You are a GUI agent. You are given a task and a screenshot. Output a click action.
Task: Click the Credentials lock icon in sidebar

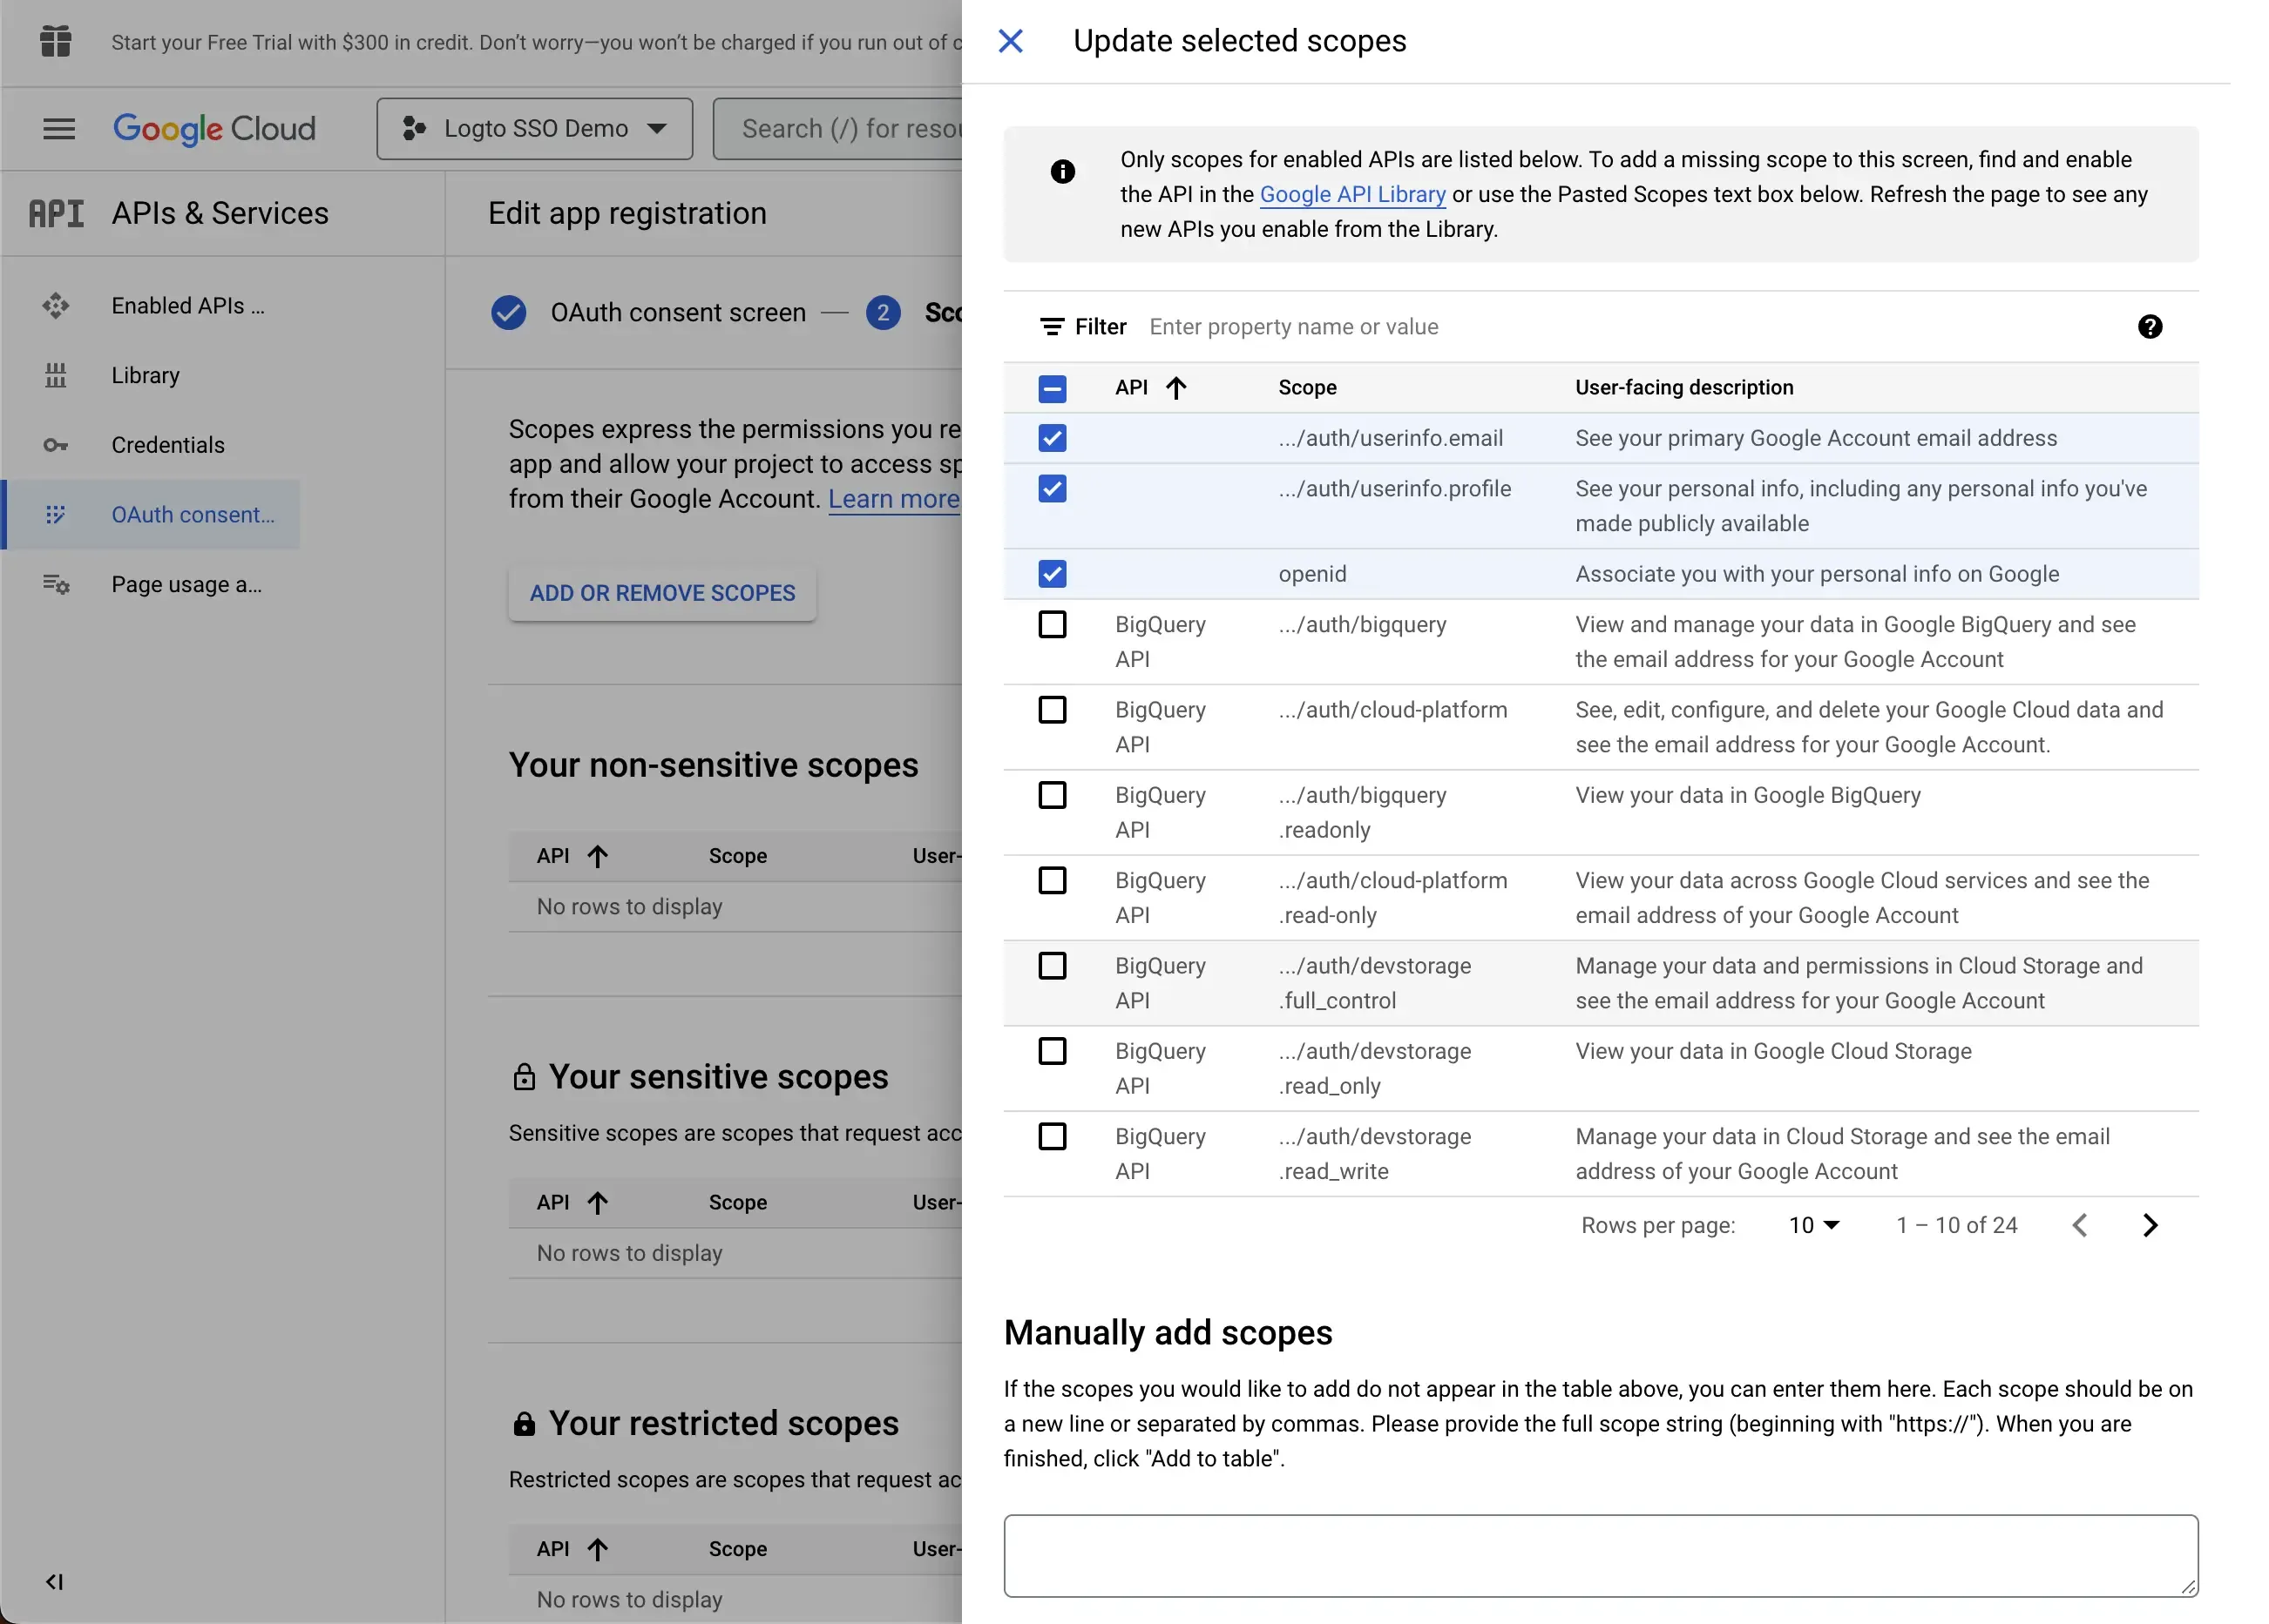(57, 445)
